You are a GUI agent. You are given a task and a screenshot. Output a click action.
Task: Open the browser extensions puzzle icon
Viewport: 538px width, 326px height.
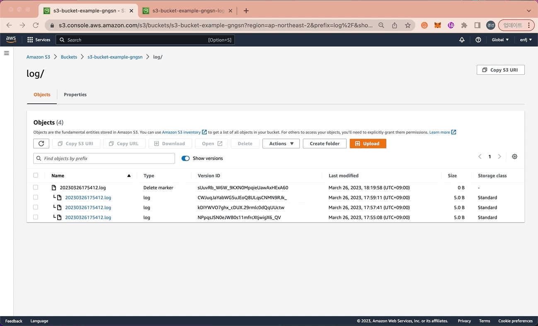pyautogui.click(x=464, y=25)
